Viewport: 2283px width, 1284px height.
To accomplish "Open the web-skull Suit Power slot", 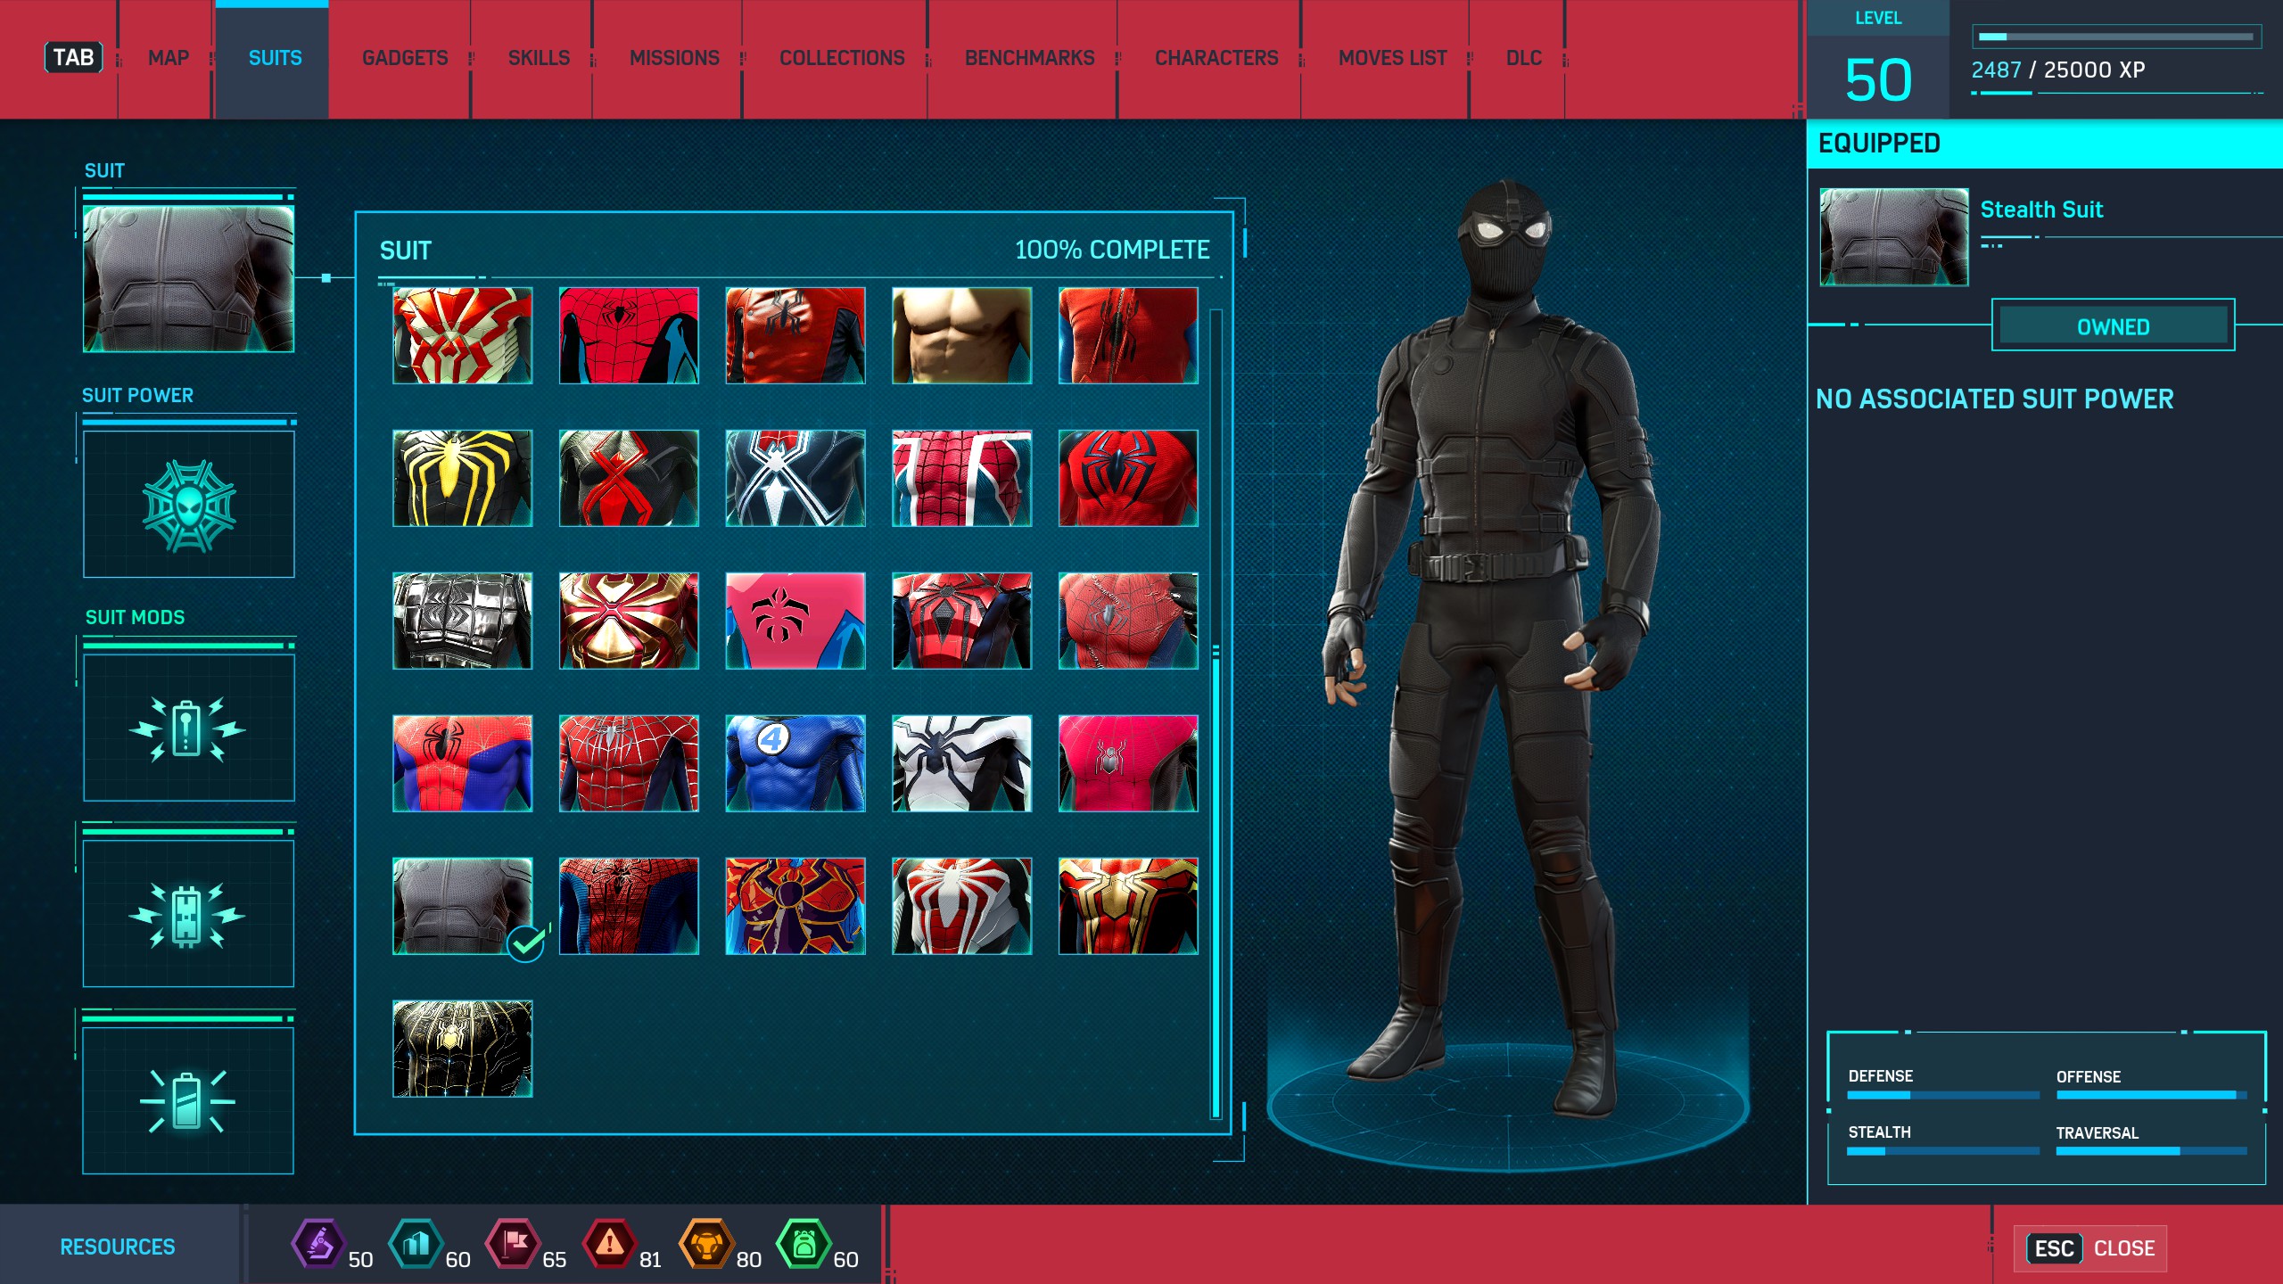I will pyautogui.click(x=188, y=505).
